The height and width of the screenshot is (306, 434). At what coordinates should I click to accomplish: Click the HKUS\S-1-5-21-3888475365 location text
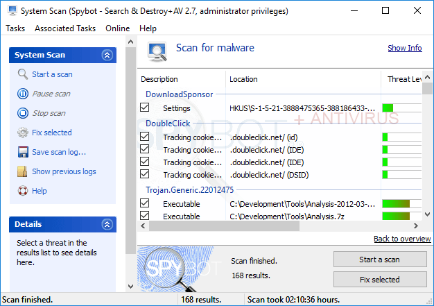pos(302,108)
